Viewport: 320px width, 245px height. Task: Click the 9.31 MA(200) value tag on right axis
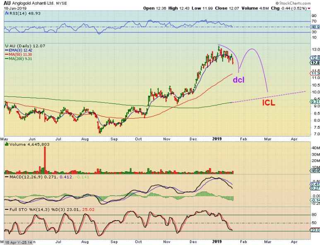[315, 102]
